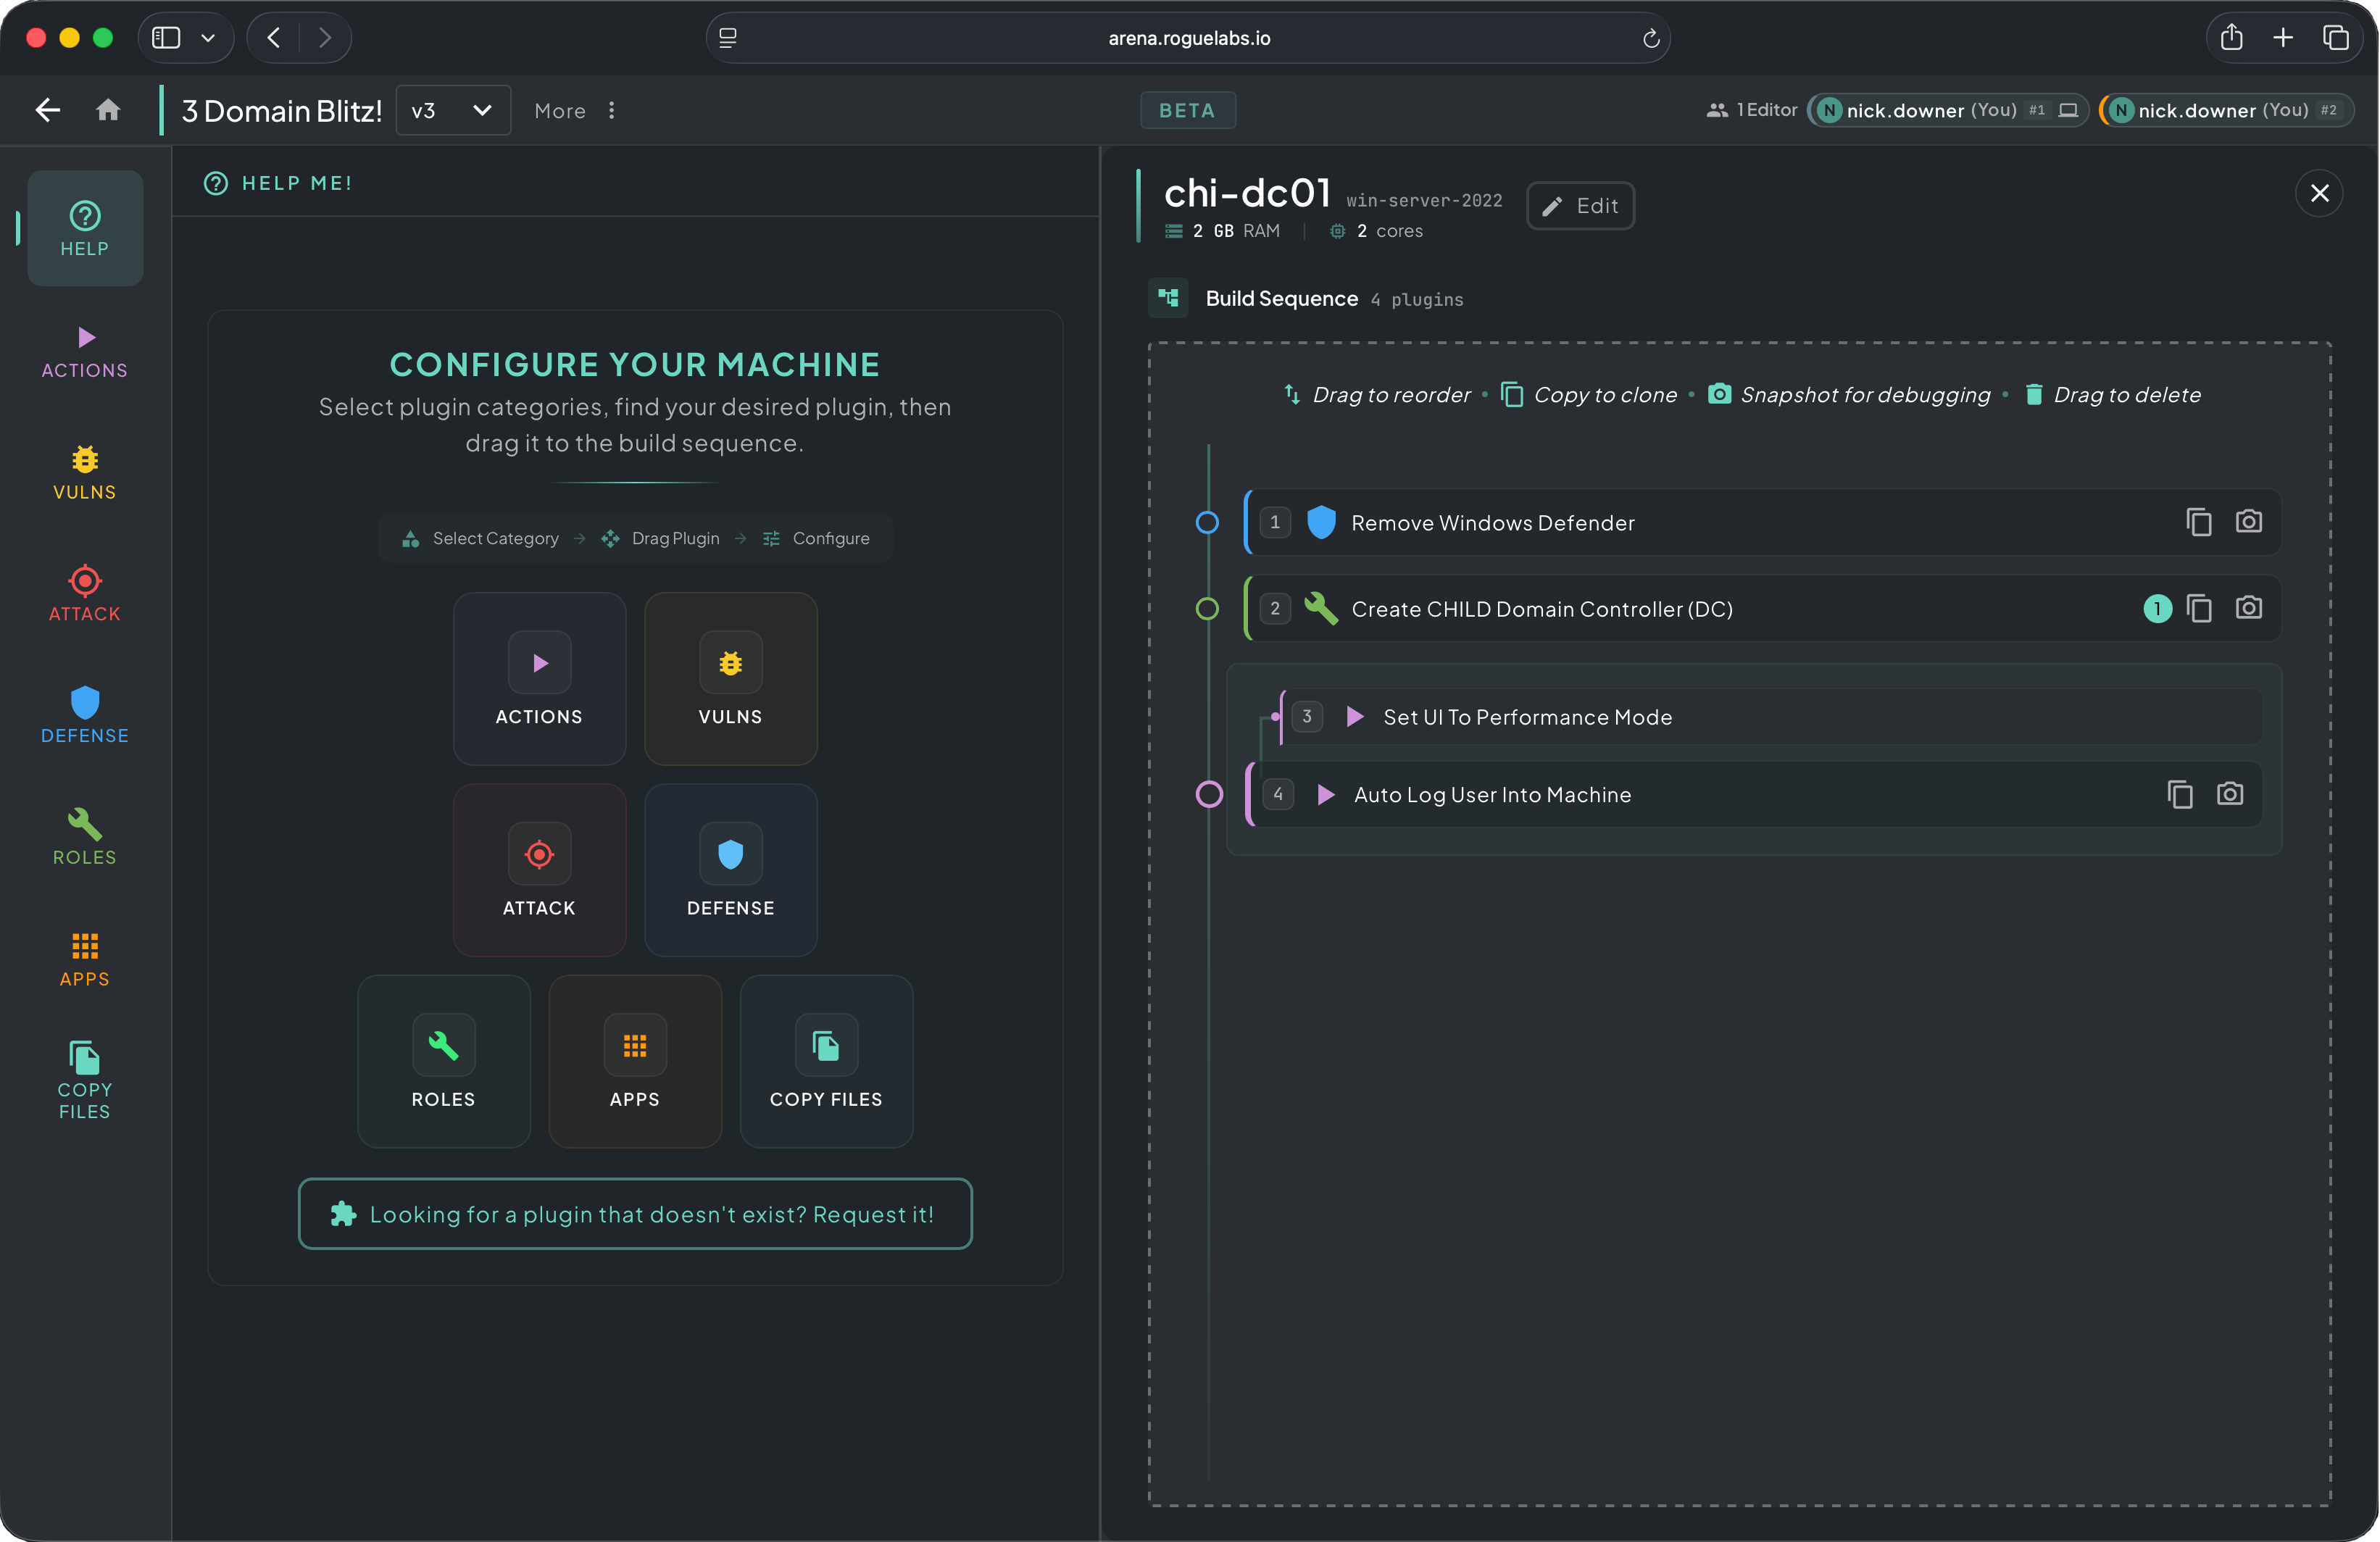Snapshot the Create CHILD Domain Controller step
Viewport: 2380px width, 1542px height.
2248,608
